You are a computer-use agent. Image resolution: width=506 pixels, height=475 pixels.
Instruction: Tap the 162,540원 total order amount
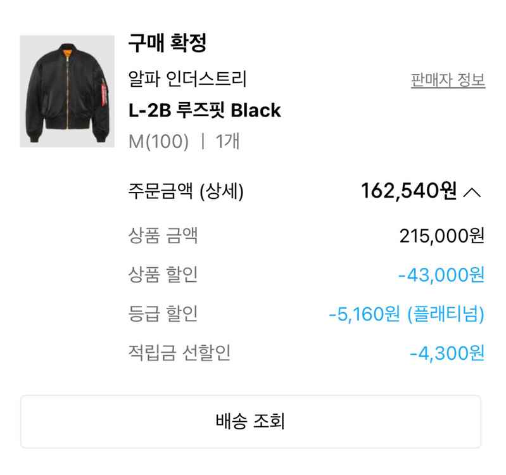tap(408, 191)
